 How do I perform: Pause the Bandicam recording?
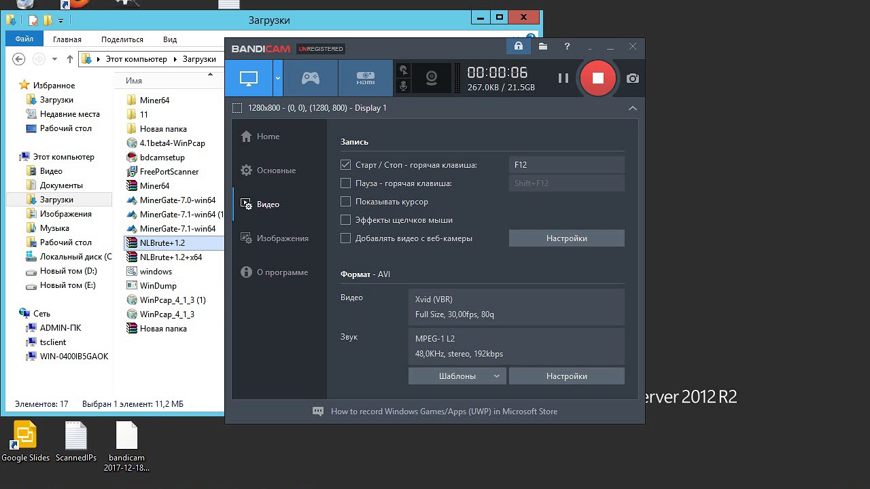tap(563, 78)
